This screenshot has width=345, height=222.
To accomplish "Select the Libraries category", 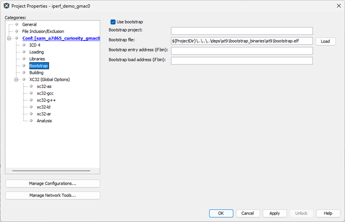I will (37, 59).
